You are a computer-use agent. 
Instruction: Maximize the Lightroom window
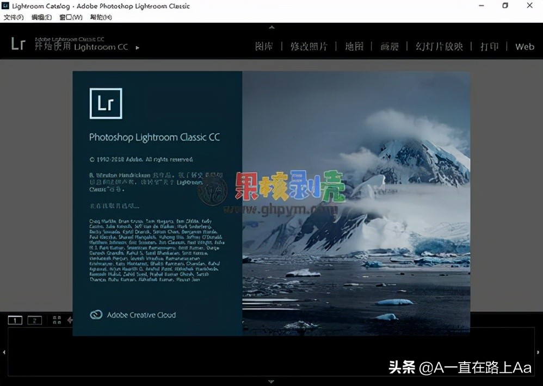pos(505,5)
